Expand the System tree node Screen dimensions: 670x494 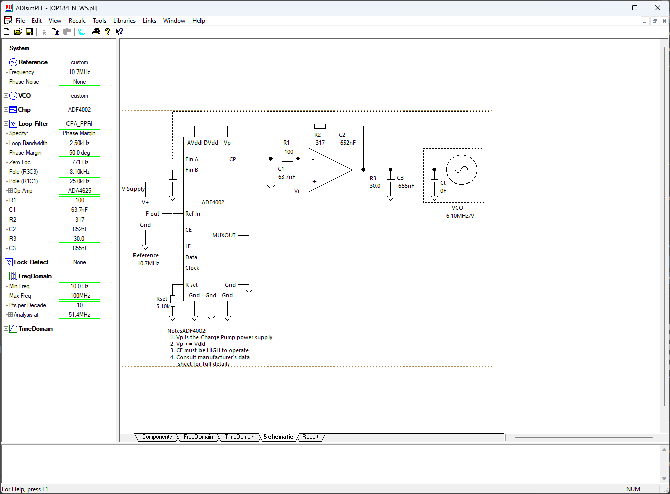pos(6,48)
